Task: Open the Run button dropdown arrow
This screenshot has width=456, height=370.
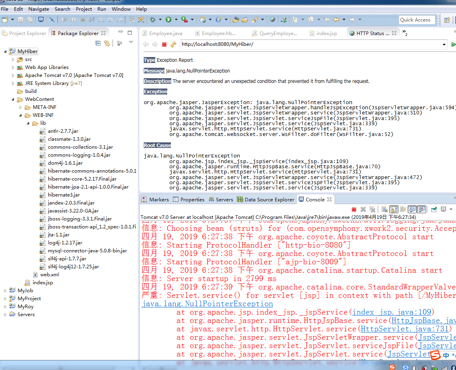Action: tap(176, 20)
